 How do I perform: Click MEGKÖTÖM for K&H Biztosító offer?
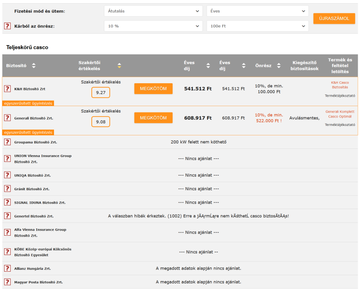pyautogui.click(x=153, y=89)
